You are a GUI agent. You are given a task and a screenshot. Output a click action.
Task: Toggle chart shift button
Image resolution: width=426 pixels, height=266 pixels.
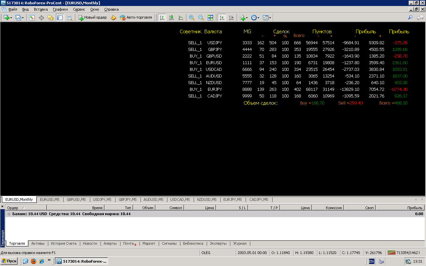click(231, 18)
